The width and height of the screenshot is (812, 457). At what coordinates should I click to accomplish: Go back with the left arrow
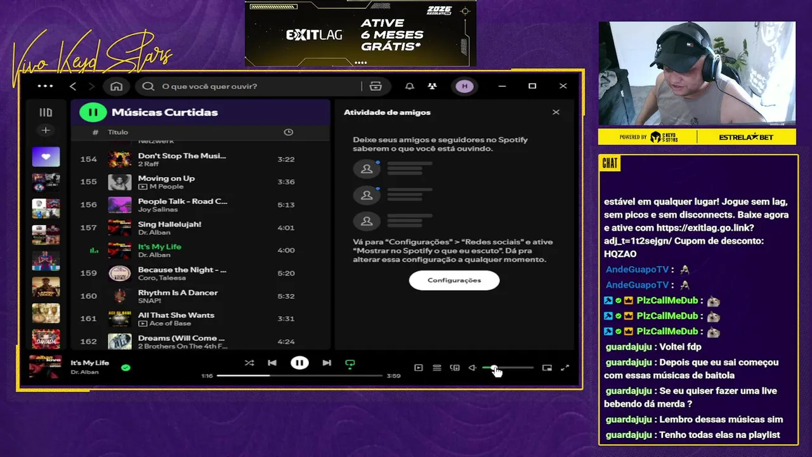tap(73, 86)
